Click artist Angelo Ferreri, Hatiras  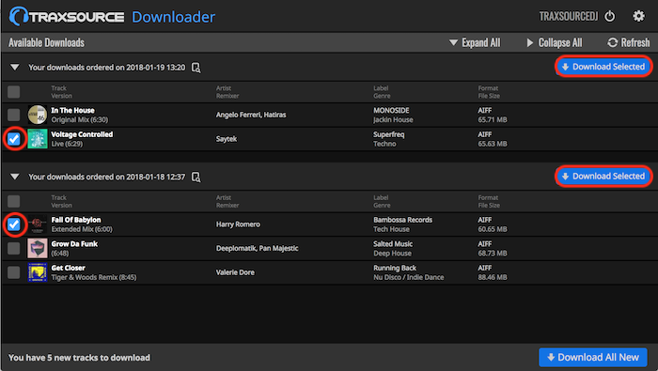click(251, 115)
